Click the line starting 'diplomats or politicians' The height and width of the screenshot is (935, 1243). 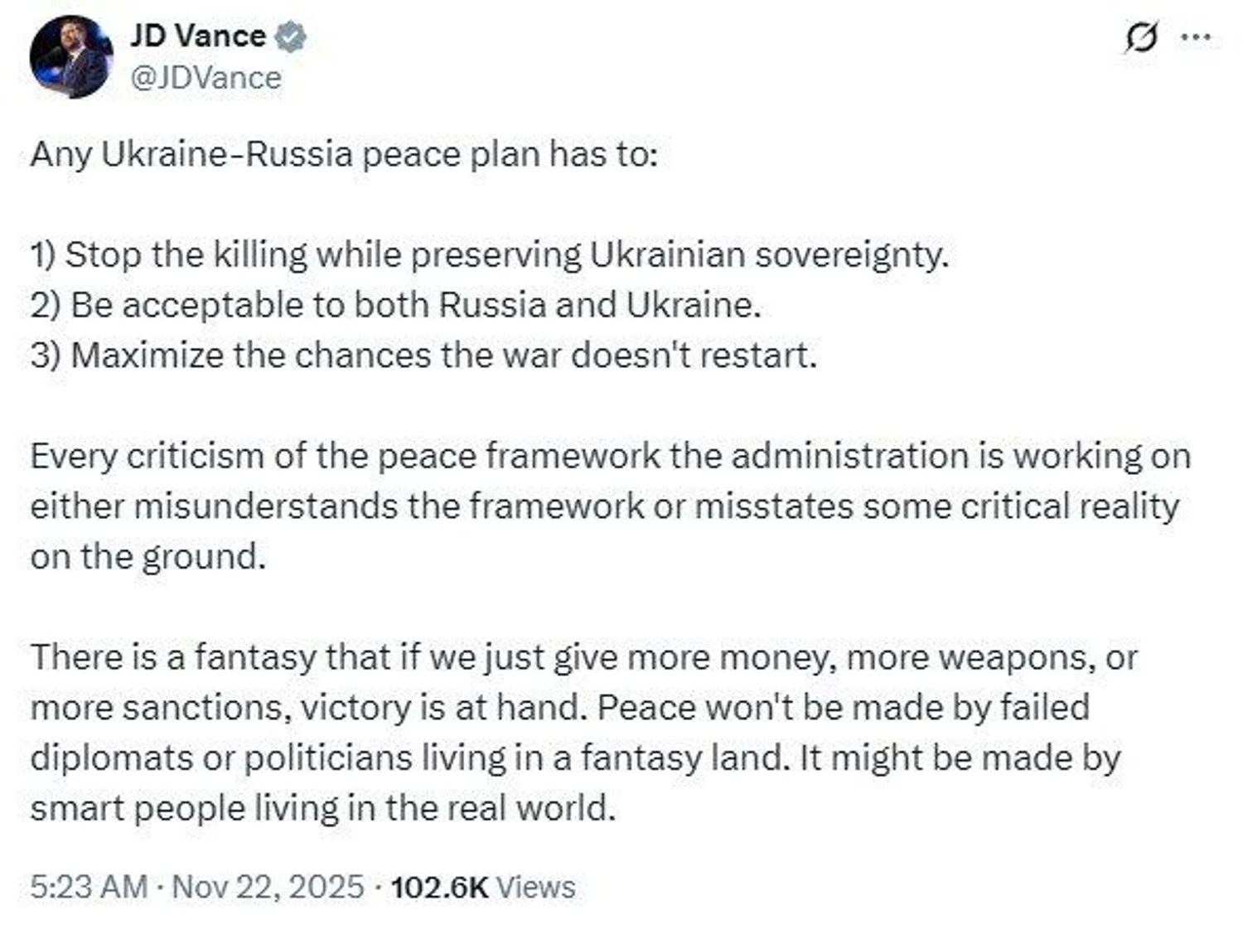pos(575,758)
